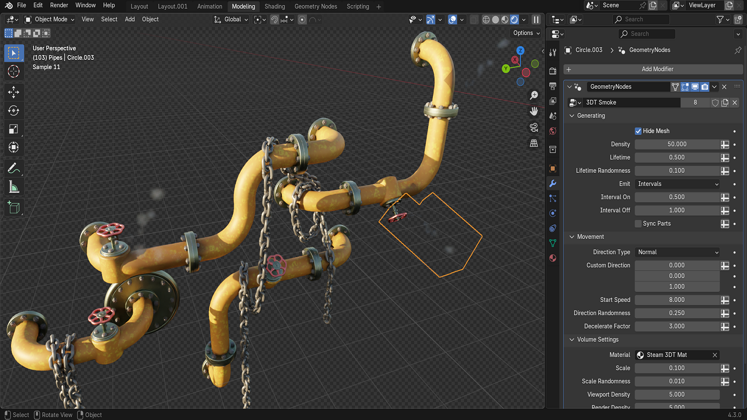Click the properties Search field

click(x=646, y=34)
